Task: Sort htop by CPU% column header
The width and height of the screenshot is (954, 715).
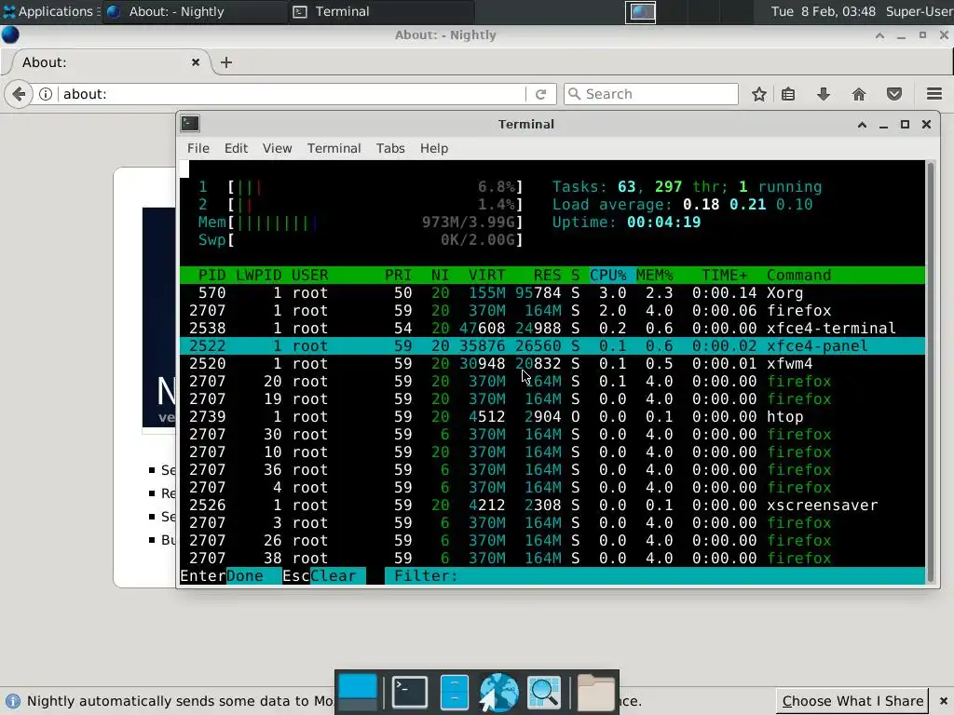Action: (608, 275)
